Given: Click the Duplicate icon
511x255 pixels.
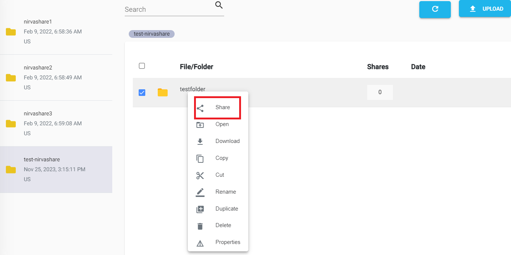Looking at the screenshot, I should pyautogui.click(x=200, y=209).
